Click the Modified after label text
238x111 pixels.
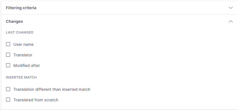pos(27,65)
